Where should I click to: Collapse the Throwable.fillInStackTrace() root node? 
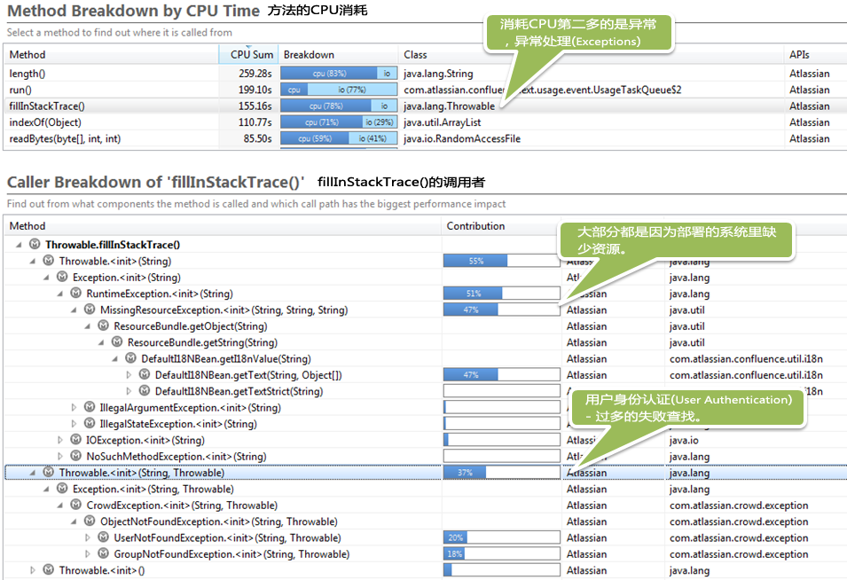pos(19,245)
